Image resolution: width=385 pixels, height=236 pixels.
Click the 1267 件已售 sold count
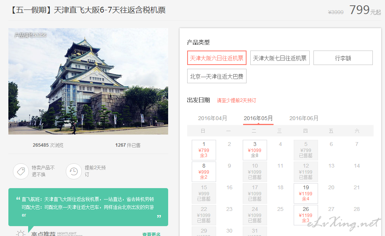pyautogui.click(x=128, y=145)
